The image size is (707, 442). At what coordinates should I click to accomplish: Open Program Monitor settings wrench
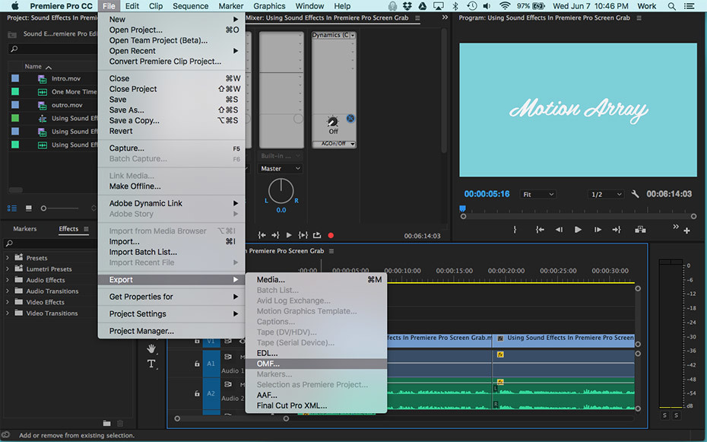636,195
